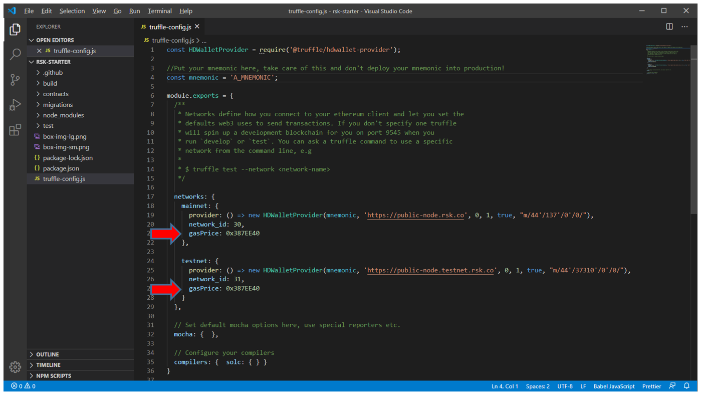The height and width of the screenshot is (394, 703).
Task: Open the Selection menu
Action: pyautogui.click(x=72, y=11)
